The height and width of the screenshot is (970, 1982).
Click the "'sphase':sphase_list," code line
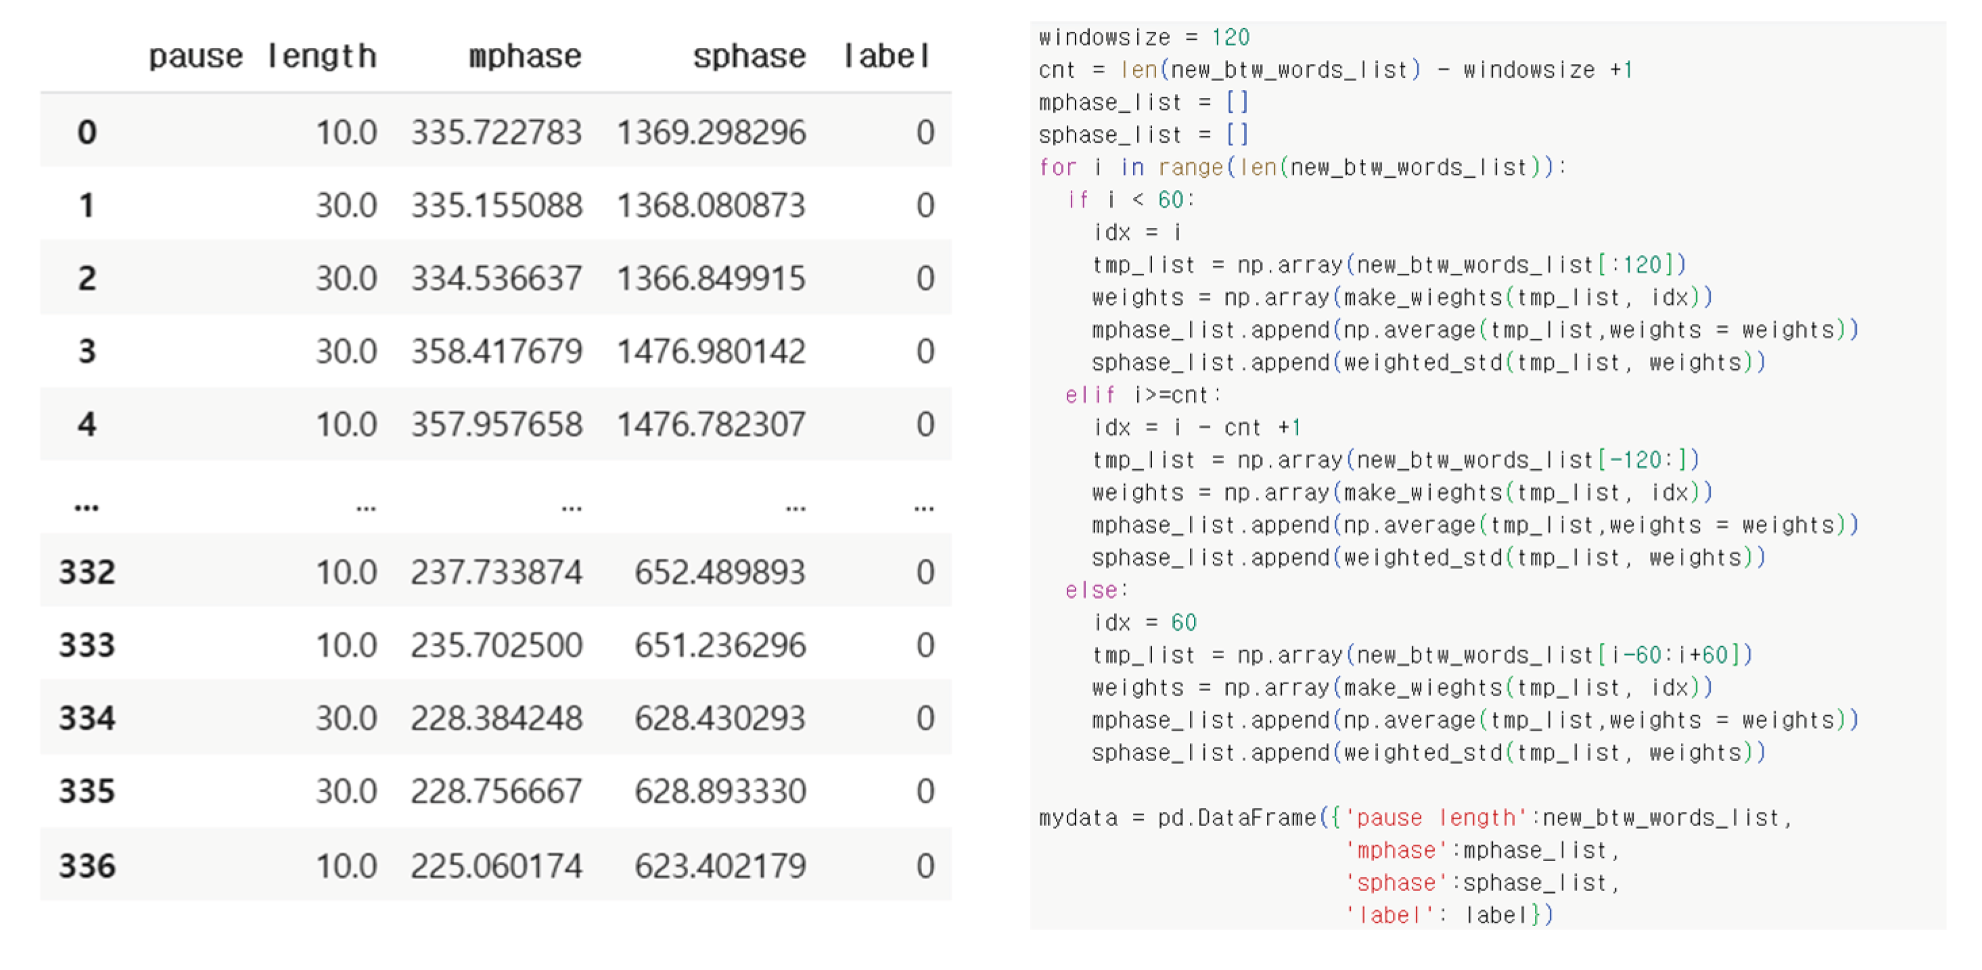pyautogui.click(x=1483, y=882)
